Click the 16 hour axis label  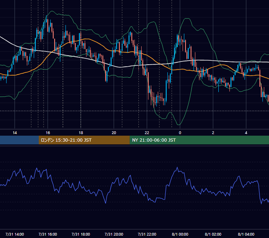(48, 133)
